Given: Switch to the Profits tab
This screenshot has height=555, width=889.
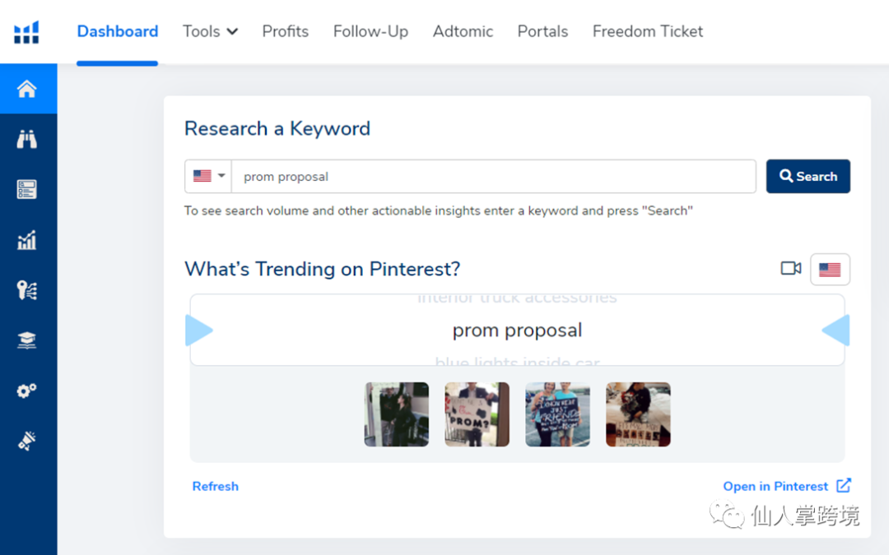Looking at the screenshot, I should click(x=285, y=31).
